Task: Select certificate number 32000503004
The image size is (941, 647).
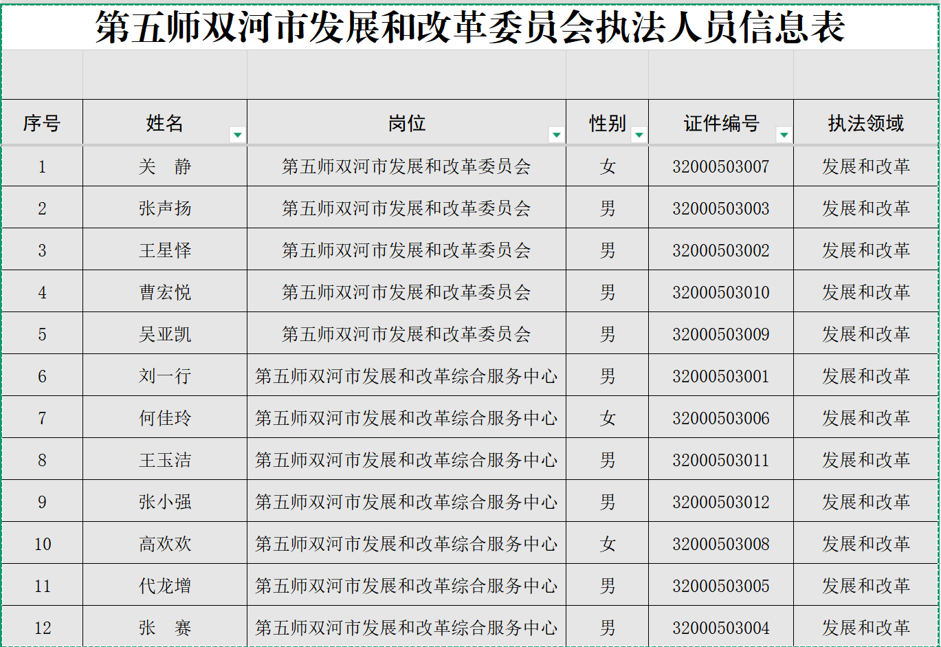Action: pos(721,627)
